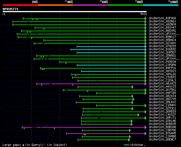Select the UniRef100_A4PIB9 label
The width and height of the screenshot is (181, 147).
[x=162, y=93]
